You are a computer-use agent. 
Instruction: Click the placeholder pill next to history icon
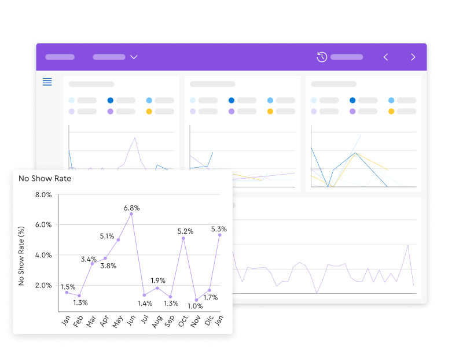tap(347, 57)
